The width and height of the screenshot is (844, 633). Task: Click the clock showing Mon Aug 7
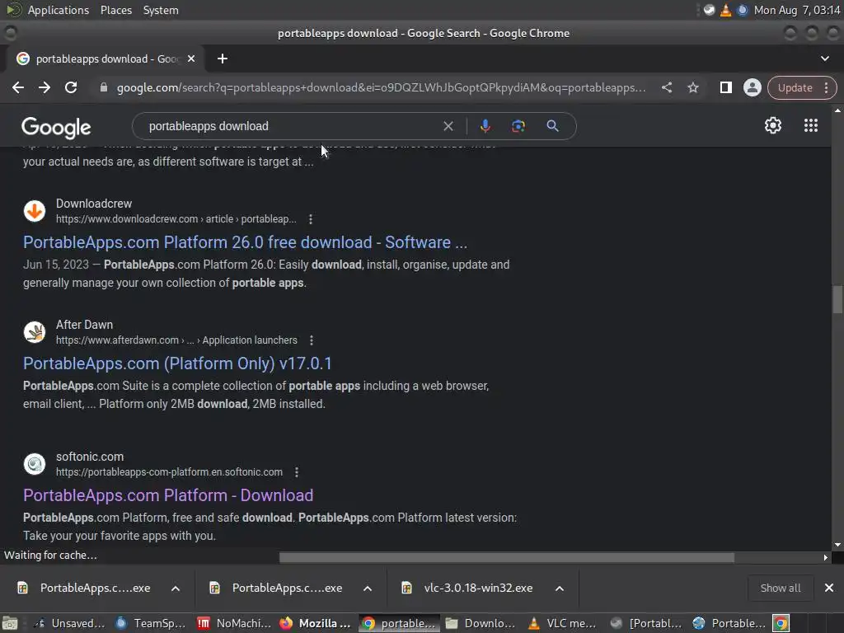[x=797, y=10]
